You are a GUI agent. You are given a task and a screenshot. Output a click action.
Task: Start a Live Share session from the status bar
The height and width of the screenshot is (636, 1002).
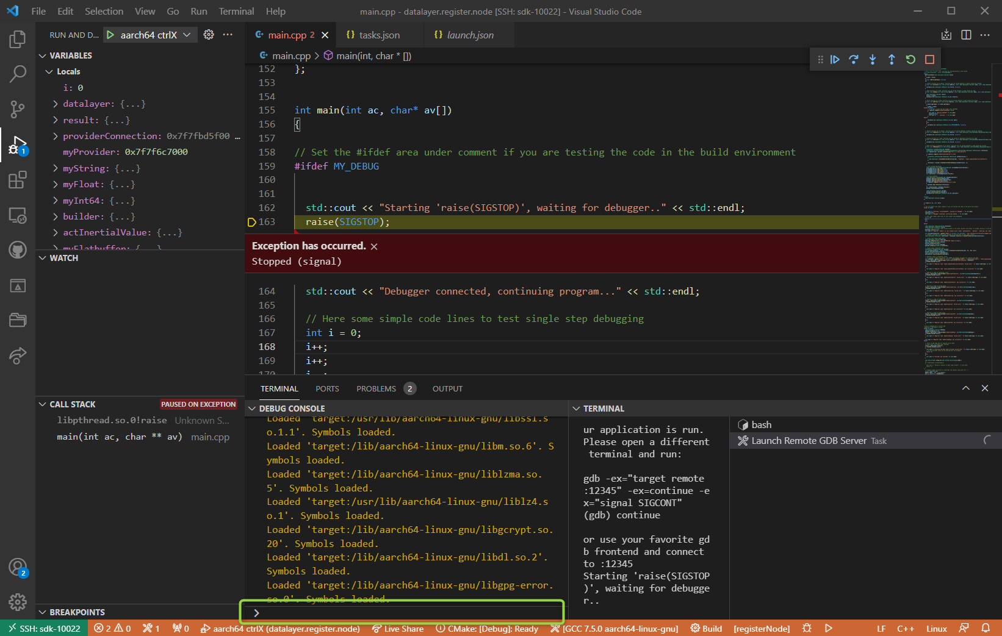point(398,628)
